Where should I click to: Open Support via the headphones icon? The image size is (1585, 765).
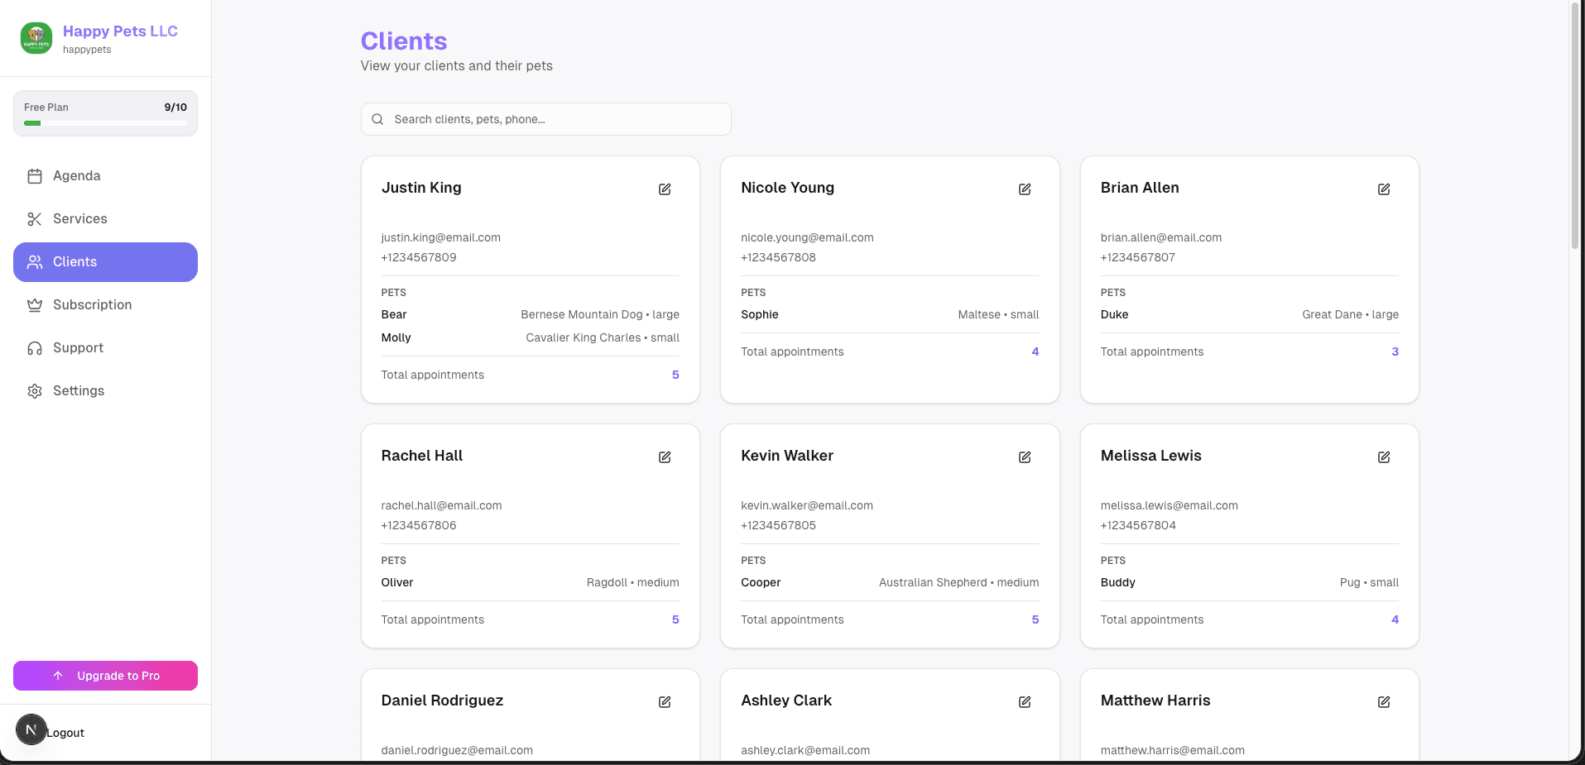click(35, 347)
